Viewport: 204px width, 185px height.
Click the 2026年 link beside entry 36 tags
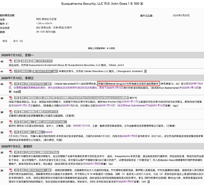click(48, 132)
